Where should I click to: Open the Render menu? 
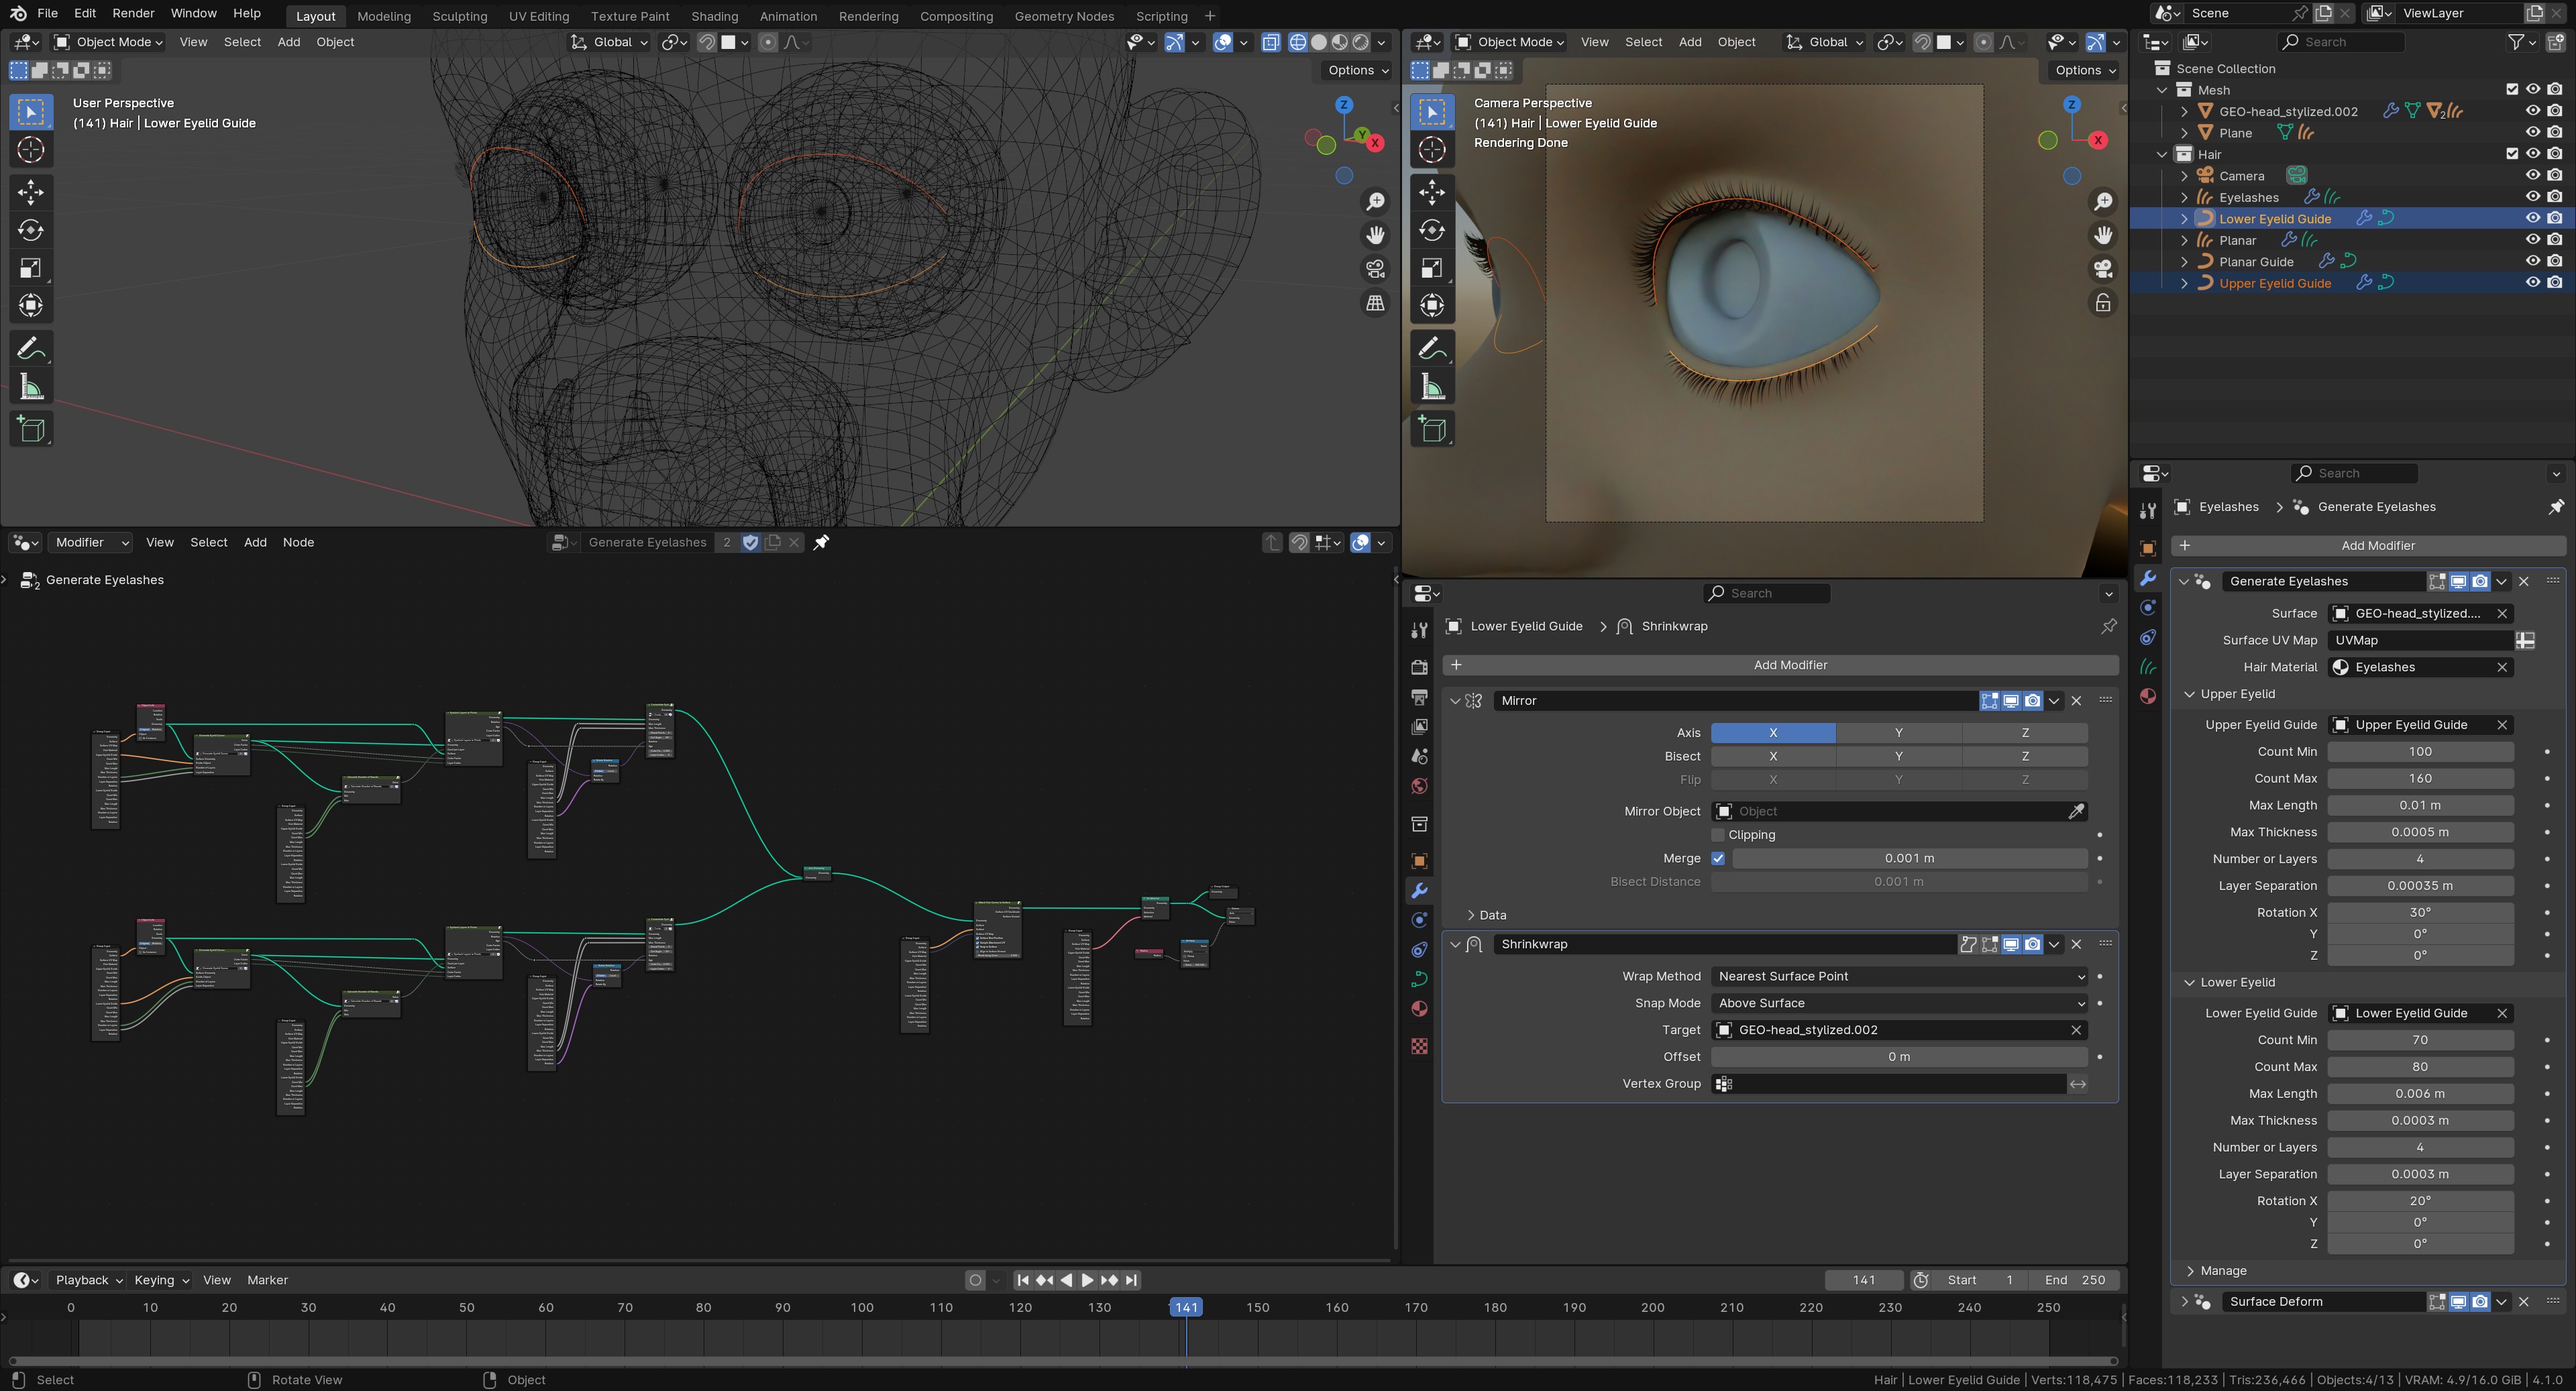pyautogui.click(x=133, y=13)
